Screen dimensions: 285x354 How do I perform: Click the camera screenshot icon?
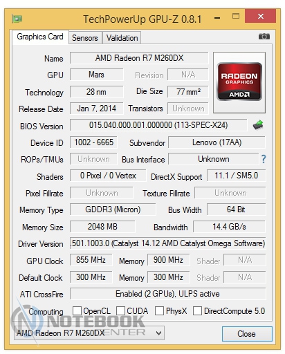coord(264,37)
